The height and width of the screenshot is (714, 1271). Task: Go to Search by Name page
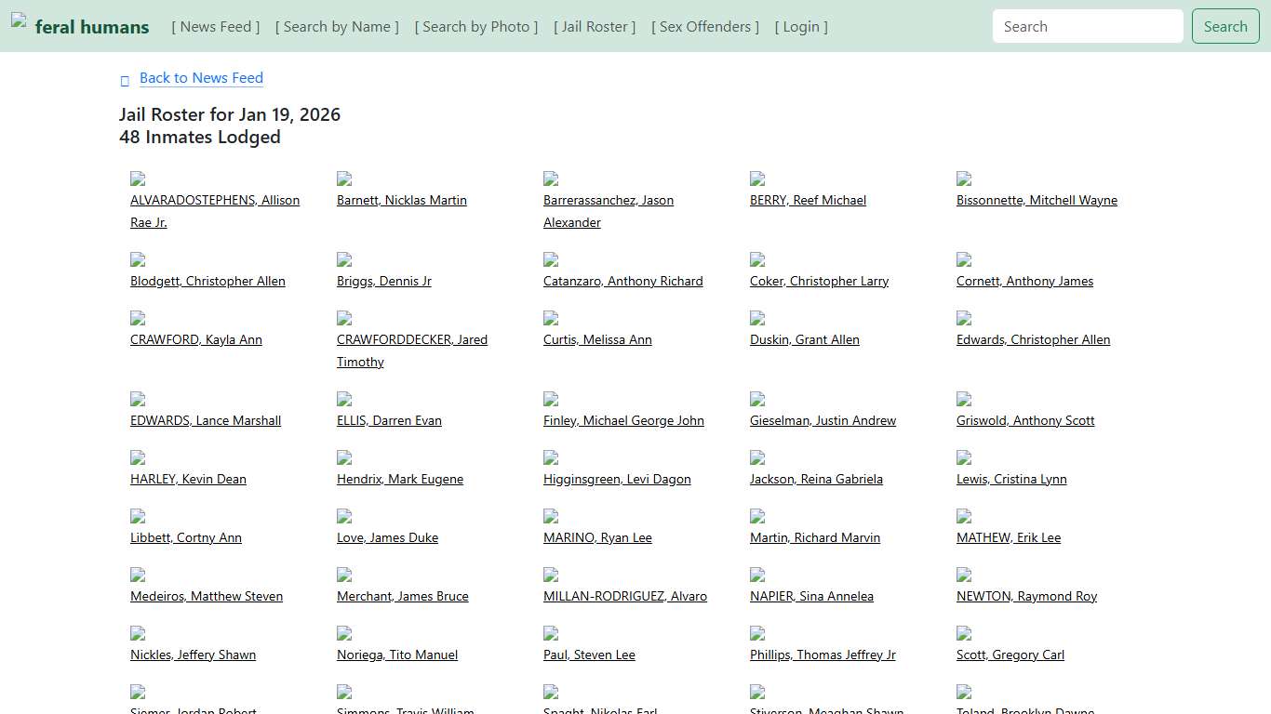[337, 27]
